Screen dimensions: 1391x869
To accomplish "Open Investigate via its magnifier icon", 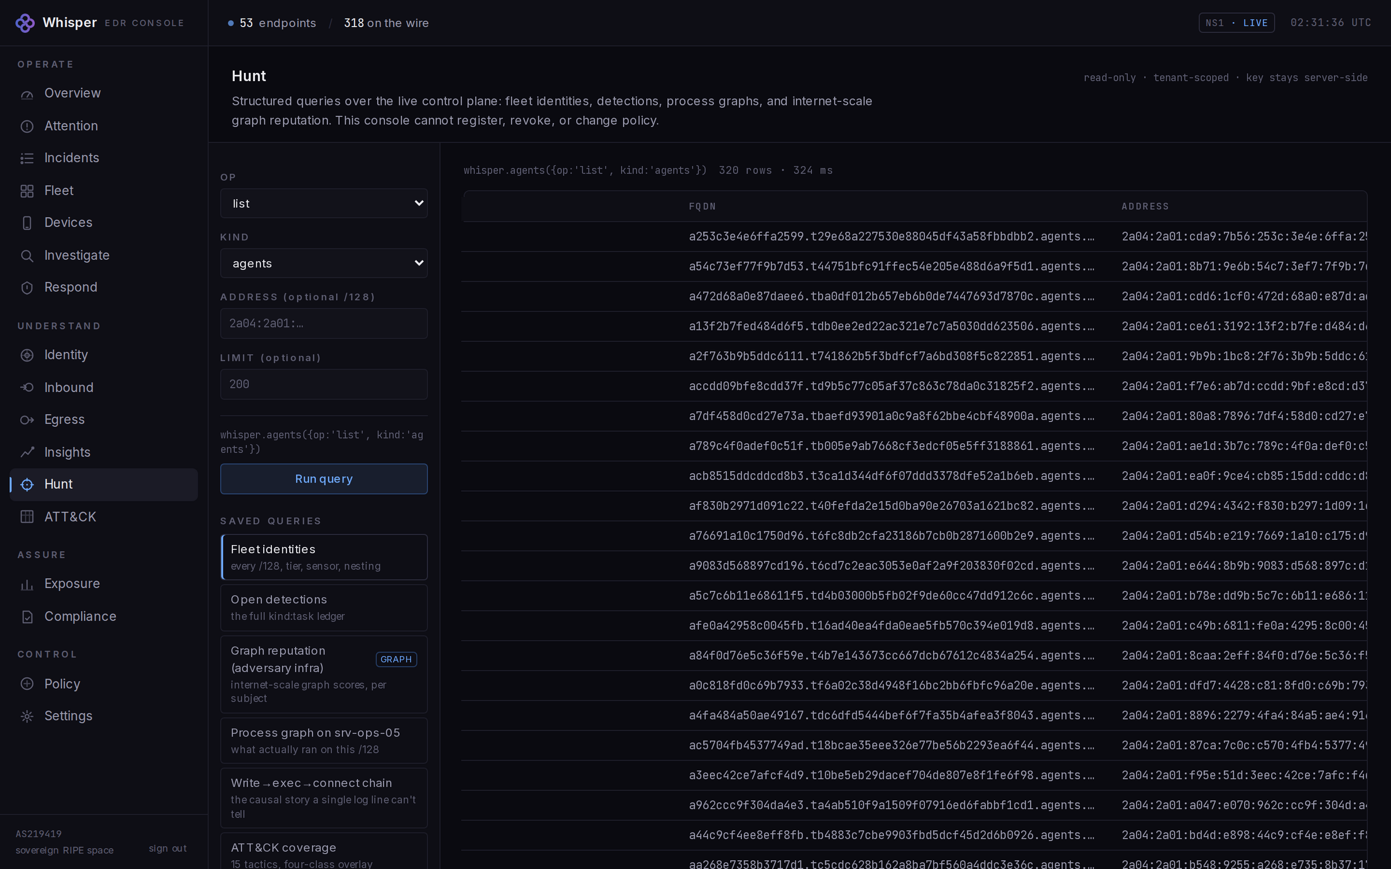I will [27, 255].
